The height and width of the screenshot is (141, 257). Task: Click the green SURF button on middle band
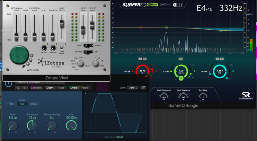pos(181,78)
